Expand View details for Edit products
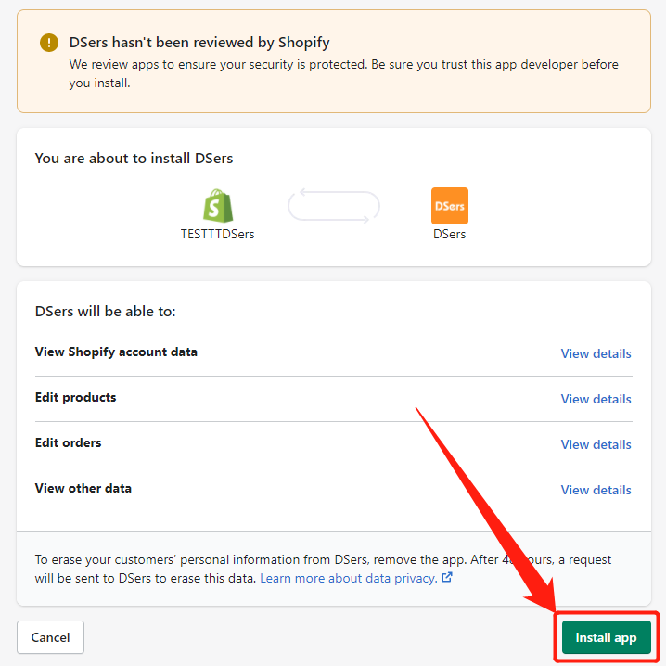Viewport: 666px width, 666px height. (x=596, y=399)
